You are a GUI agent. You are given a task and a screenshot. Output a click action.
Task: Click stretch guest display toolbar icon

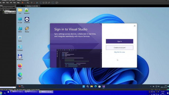coord(57,3)
